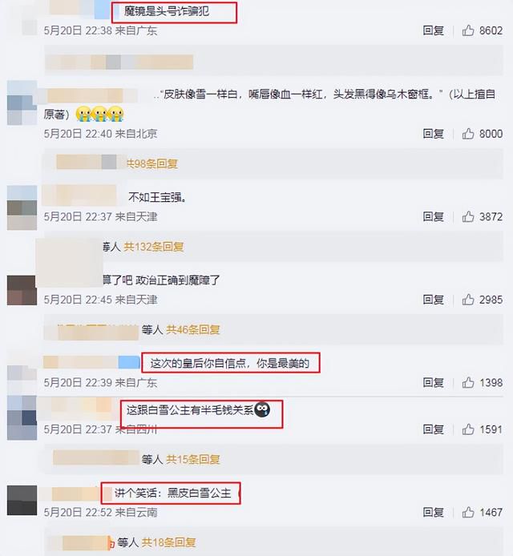This screenshot has height=556, width=513.
Task: Like the 黑皮白雪公主 comment from 云南
Action: click(x=468, y=513)
